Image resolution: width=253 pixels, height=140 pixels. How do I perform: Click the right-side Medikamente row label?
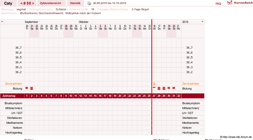(191, 123)
